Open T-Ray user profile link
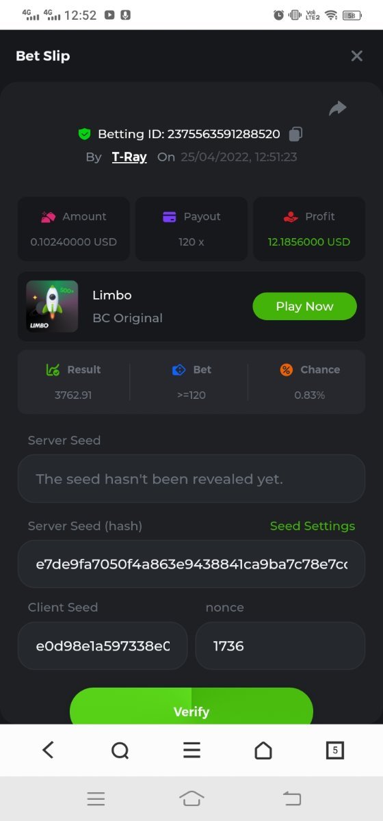Image resolution: width=383 pixels, height=821 pixels. pyautogui.click(x=129, y=157)
